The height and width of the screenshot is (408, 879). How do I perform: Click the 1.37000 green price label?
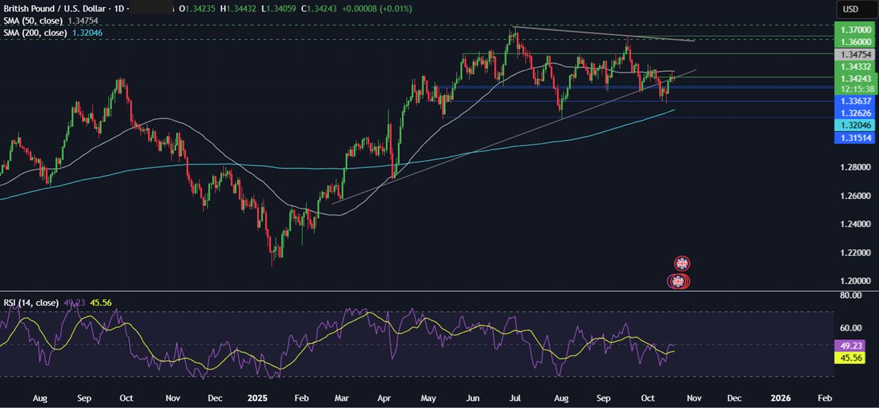point(854,29)
